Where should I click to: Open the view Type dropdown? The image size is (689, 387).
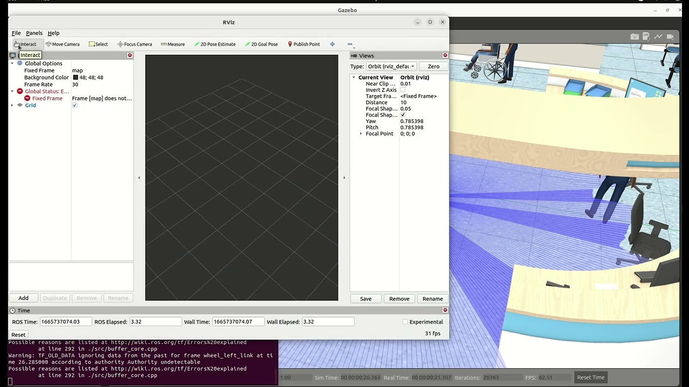pyautogui.click(x=391, y=66)
